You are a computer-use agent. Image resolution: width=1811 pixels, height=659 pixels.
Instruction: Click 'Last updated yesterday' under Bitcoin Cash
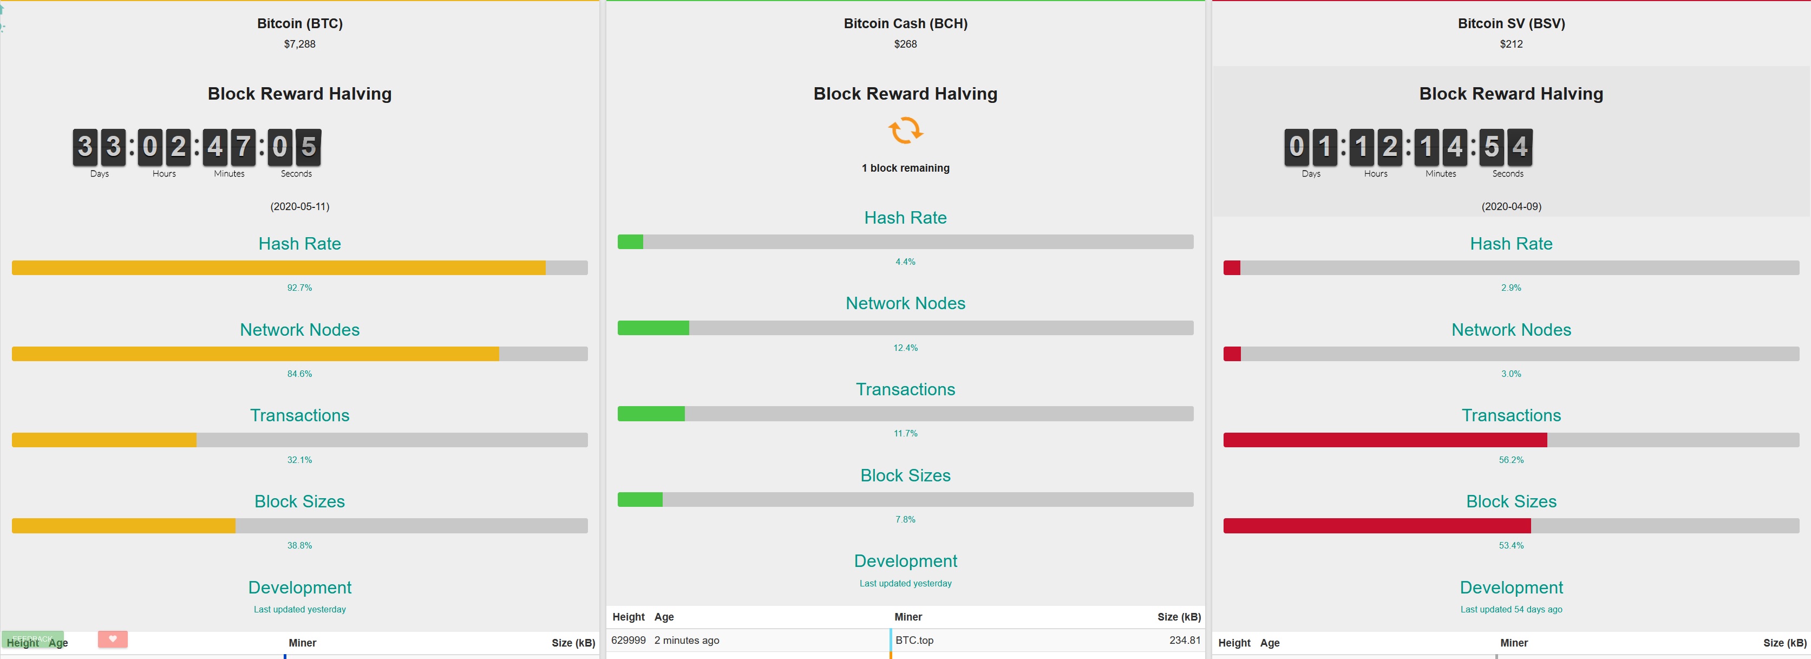905,583
